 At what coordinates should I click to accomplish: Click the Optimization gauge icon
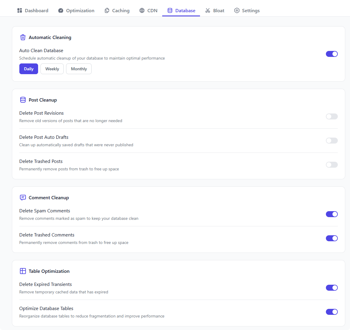point(61,10)
